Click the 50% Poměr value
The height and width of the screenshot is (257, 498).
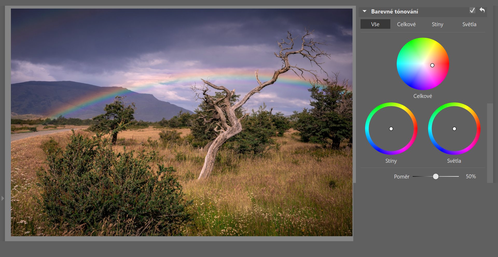coord(471,176)
